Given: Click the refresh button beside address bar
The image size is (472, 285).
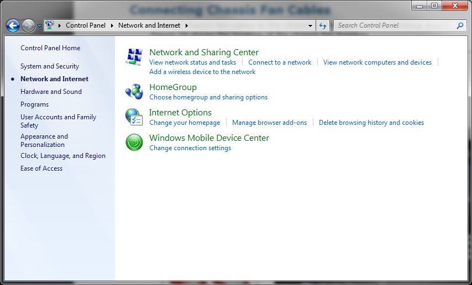Looking at the screenshot, I should 323,25.
